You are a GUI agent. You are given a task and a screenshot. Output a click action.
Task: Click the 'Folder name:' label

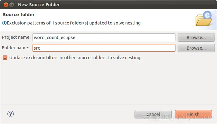[15, 48]
